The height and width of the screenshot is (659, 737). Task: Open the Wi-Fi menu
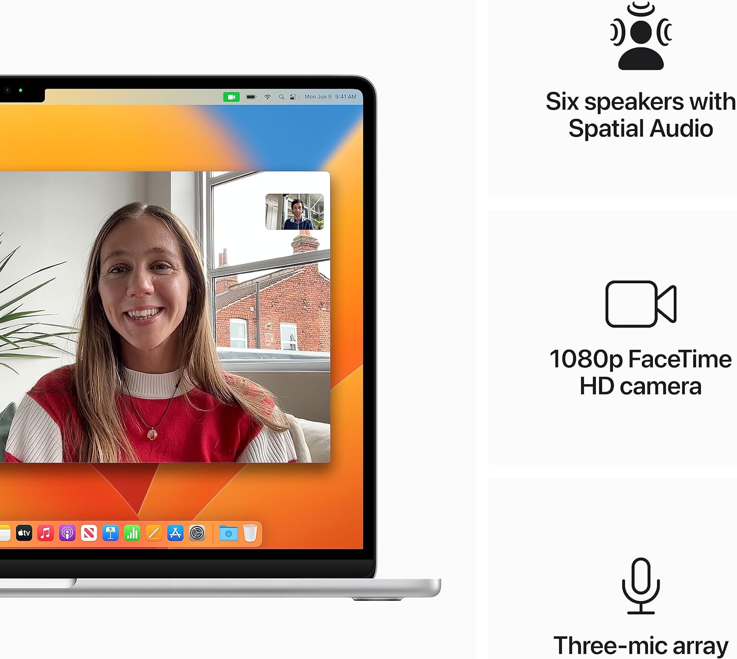click(267, 97)
